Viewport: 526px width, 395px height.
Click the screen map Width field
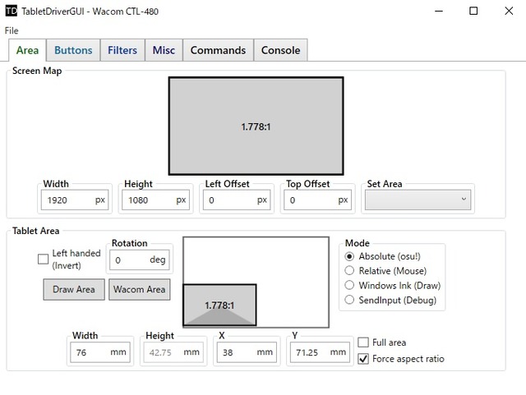click(x=75, y=200)
